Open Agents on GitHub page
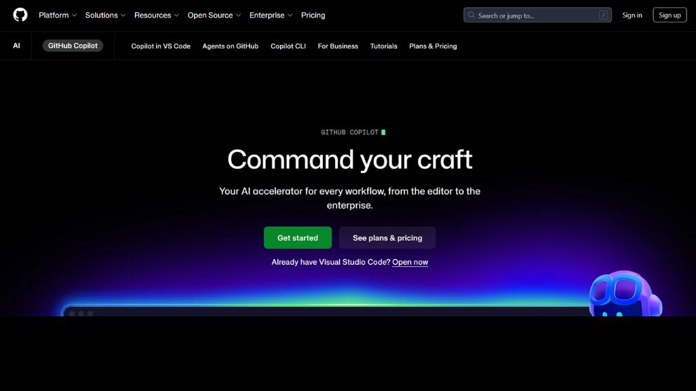The height and width of the screenshot is (391, 696). [230, 46]
